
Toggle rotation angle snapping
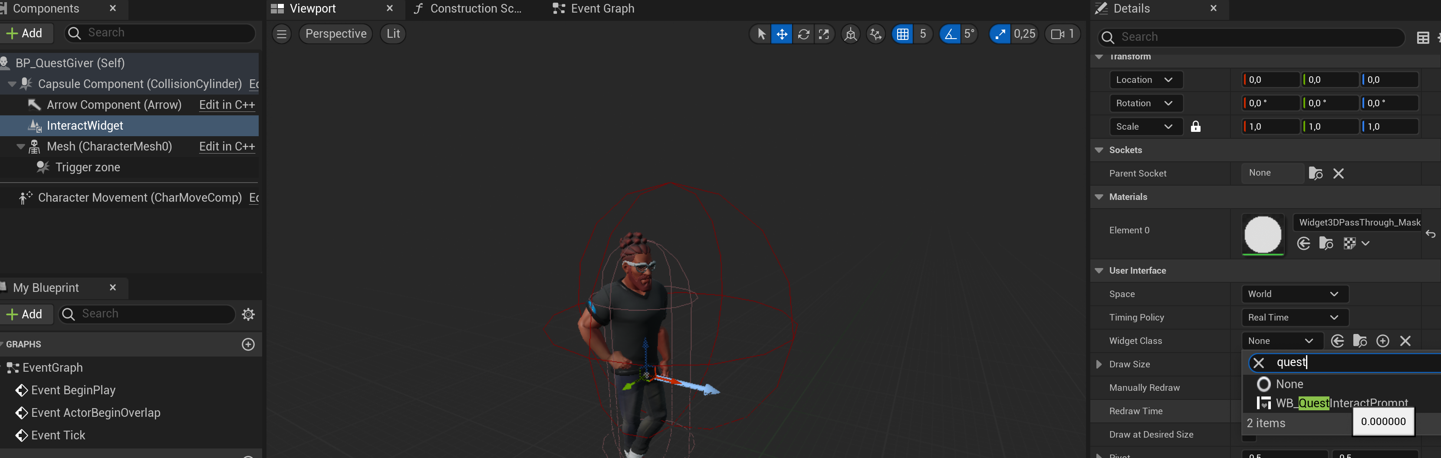[950, 34]
